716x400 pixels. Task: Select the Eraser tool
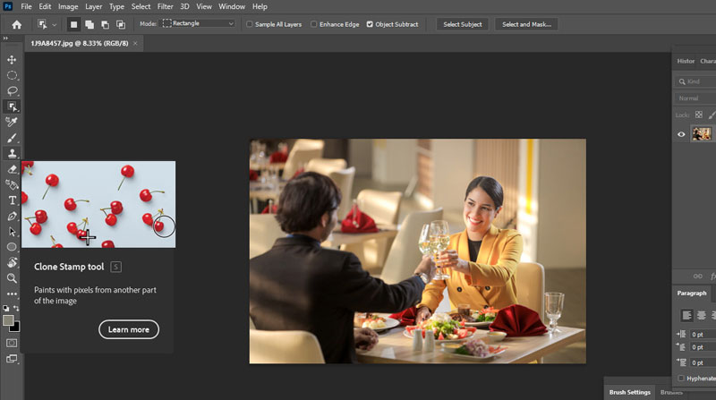pos(13,168)
